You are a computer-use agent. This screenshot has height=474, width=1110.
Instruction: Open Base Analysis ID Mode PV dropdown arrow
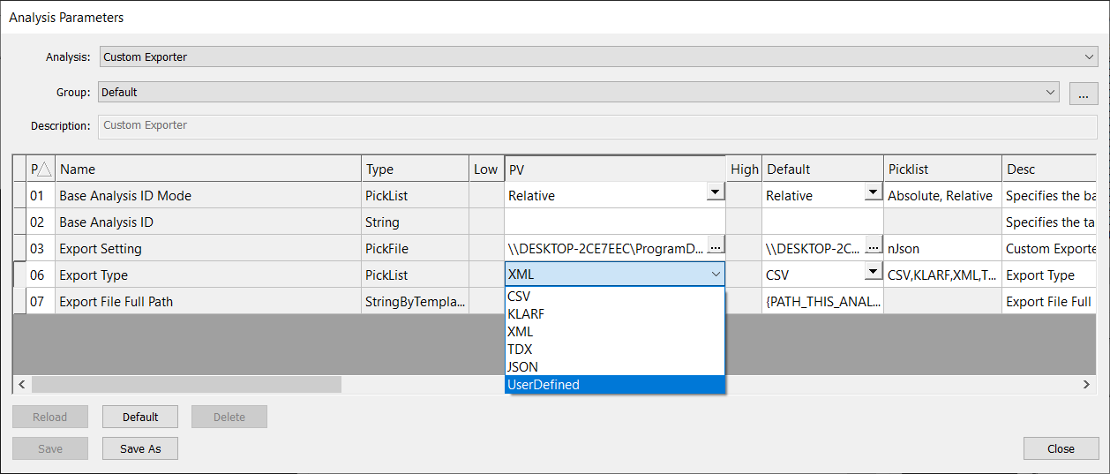click(x=716, y=192)
